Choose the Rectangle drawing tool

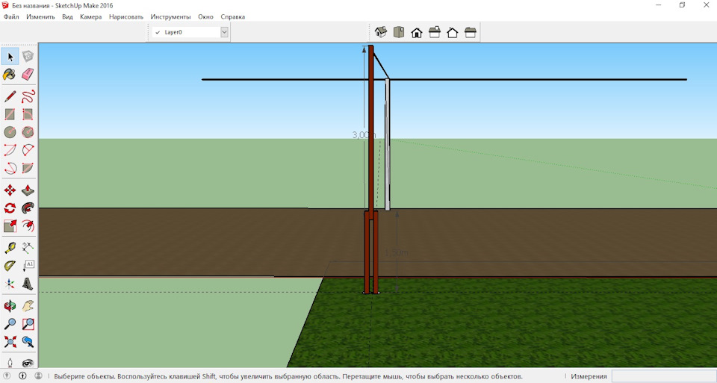click(x=10, y=114)
